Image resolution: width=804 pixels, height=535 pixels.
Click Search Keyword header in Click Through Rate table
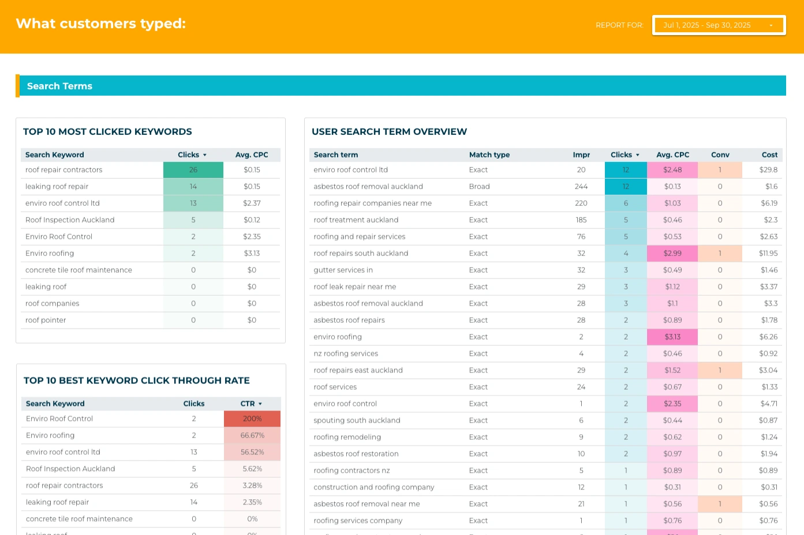pos(55,404)
